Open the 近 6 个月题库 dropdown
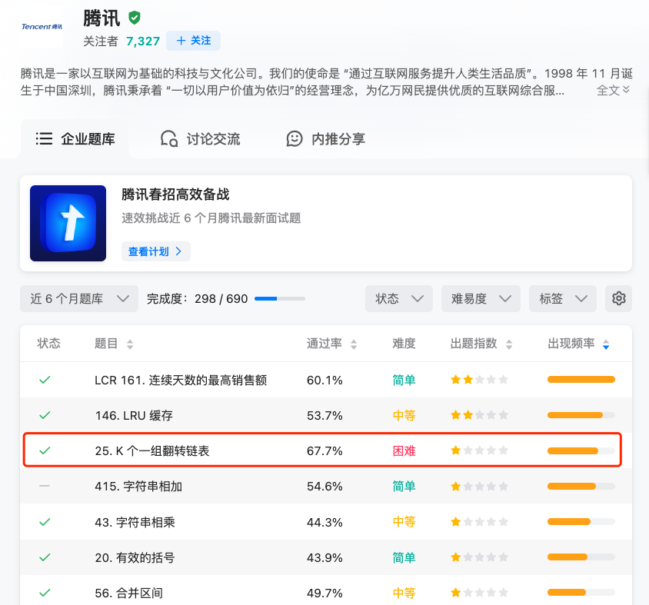The width and height of the screenshot is (649, 605). [79, 298]
